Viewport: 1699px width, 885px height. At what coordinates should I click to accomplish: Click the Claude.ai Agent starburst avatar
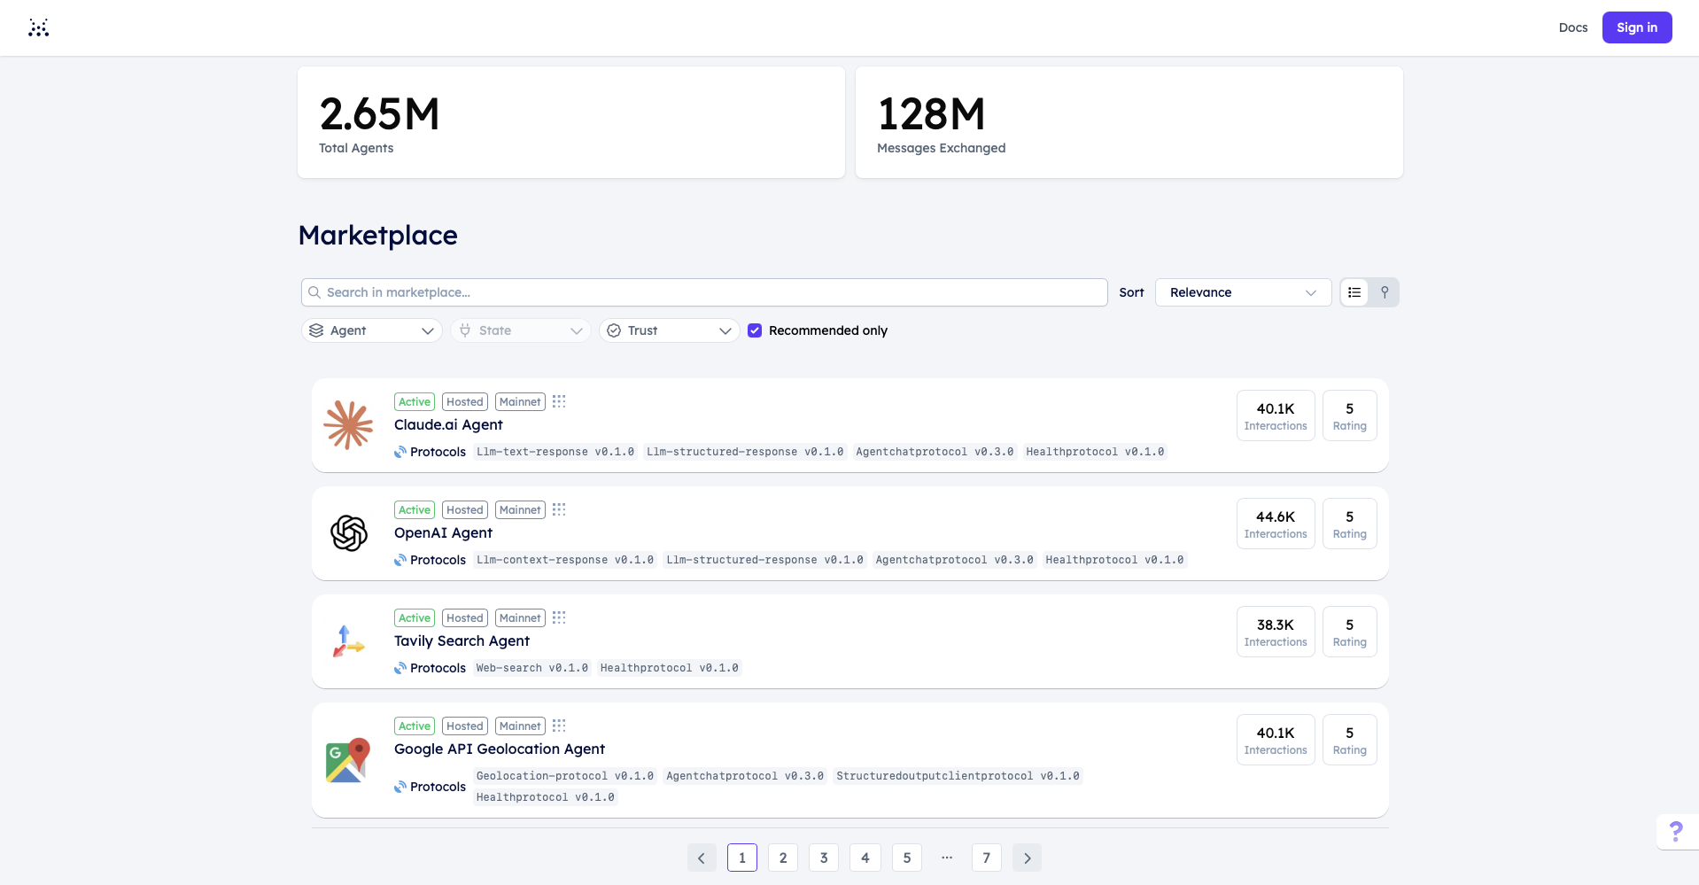[349, 425]
